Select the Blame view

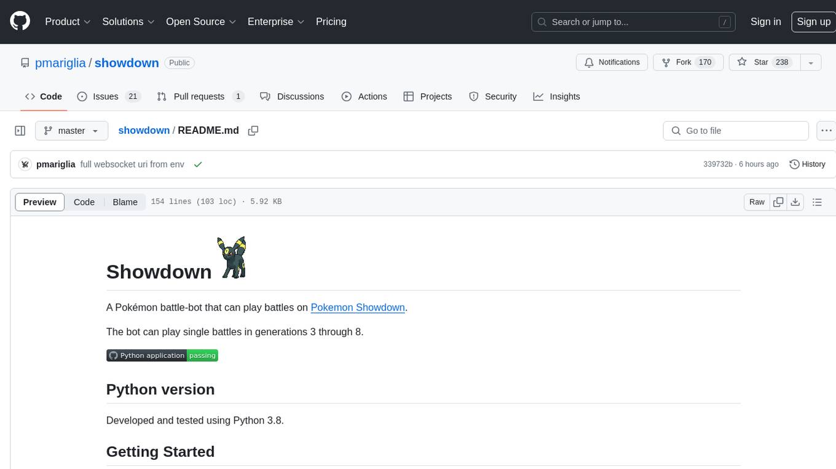point(125,202)
